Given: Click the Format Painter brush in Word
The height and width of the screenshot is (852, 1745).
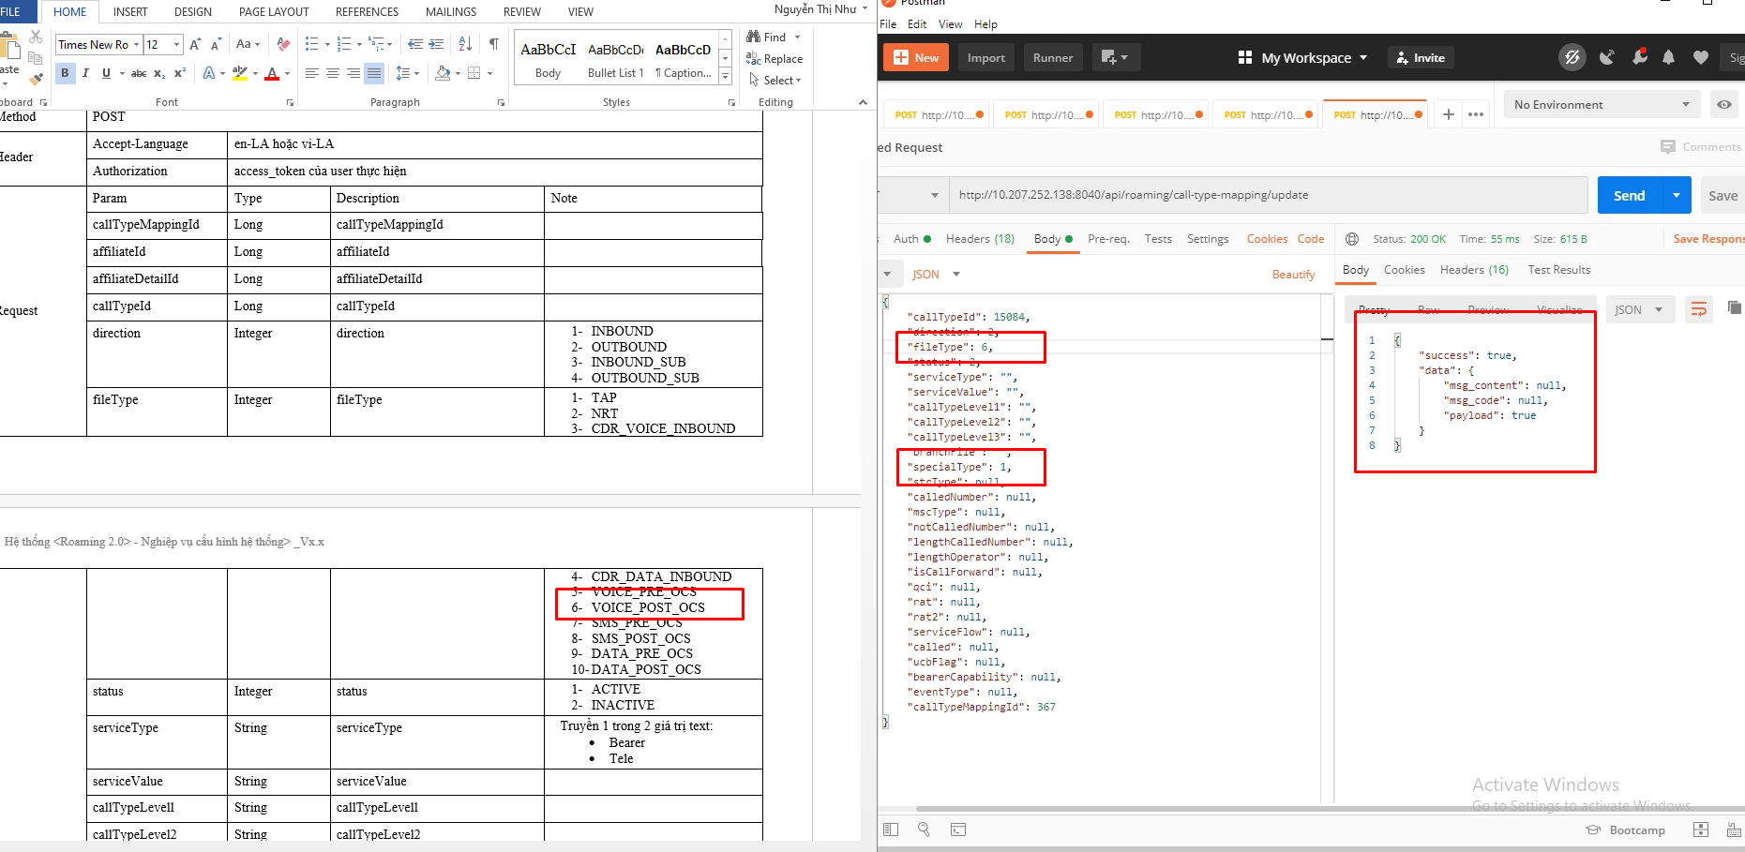Looking at the screenshot, I should pos(36,79).
